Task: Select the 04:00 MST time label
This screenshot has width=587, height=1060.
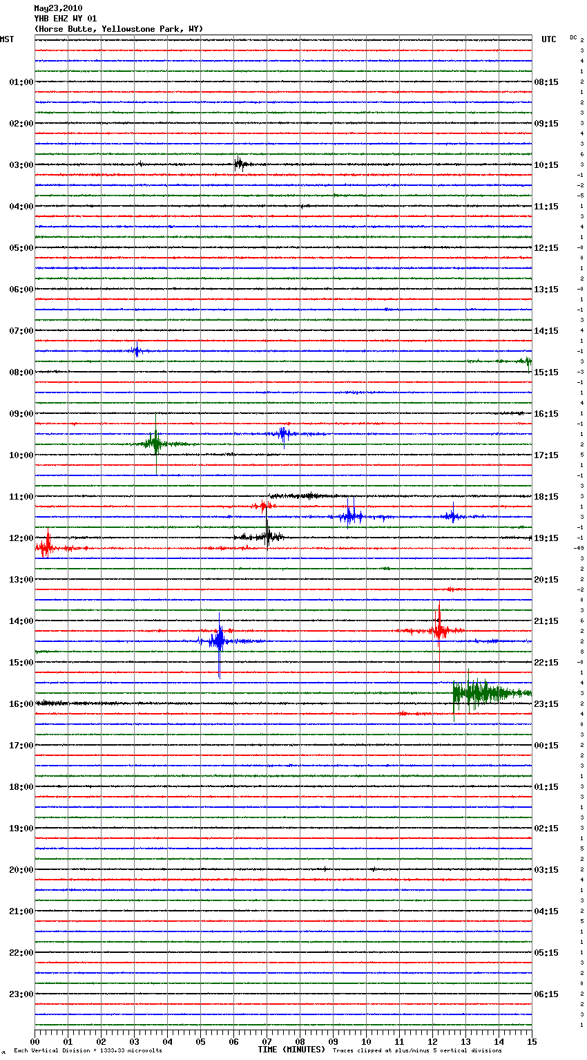Action: (x=21, y=207)
